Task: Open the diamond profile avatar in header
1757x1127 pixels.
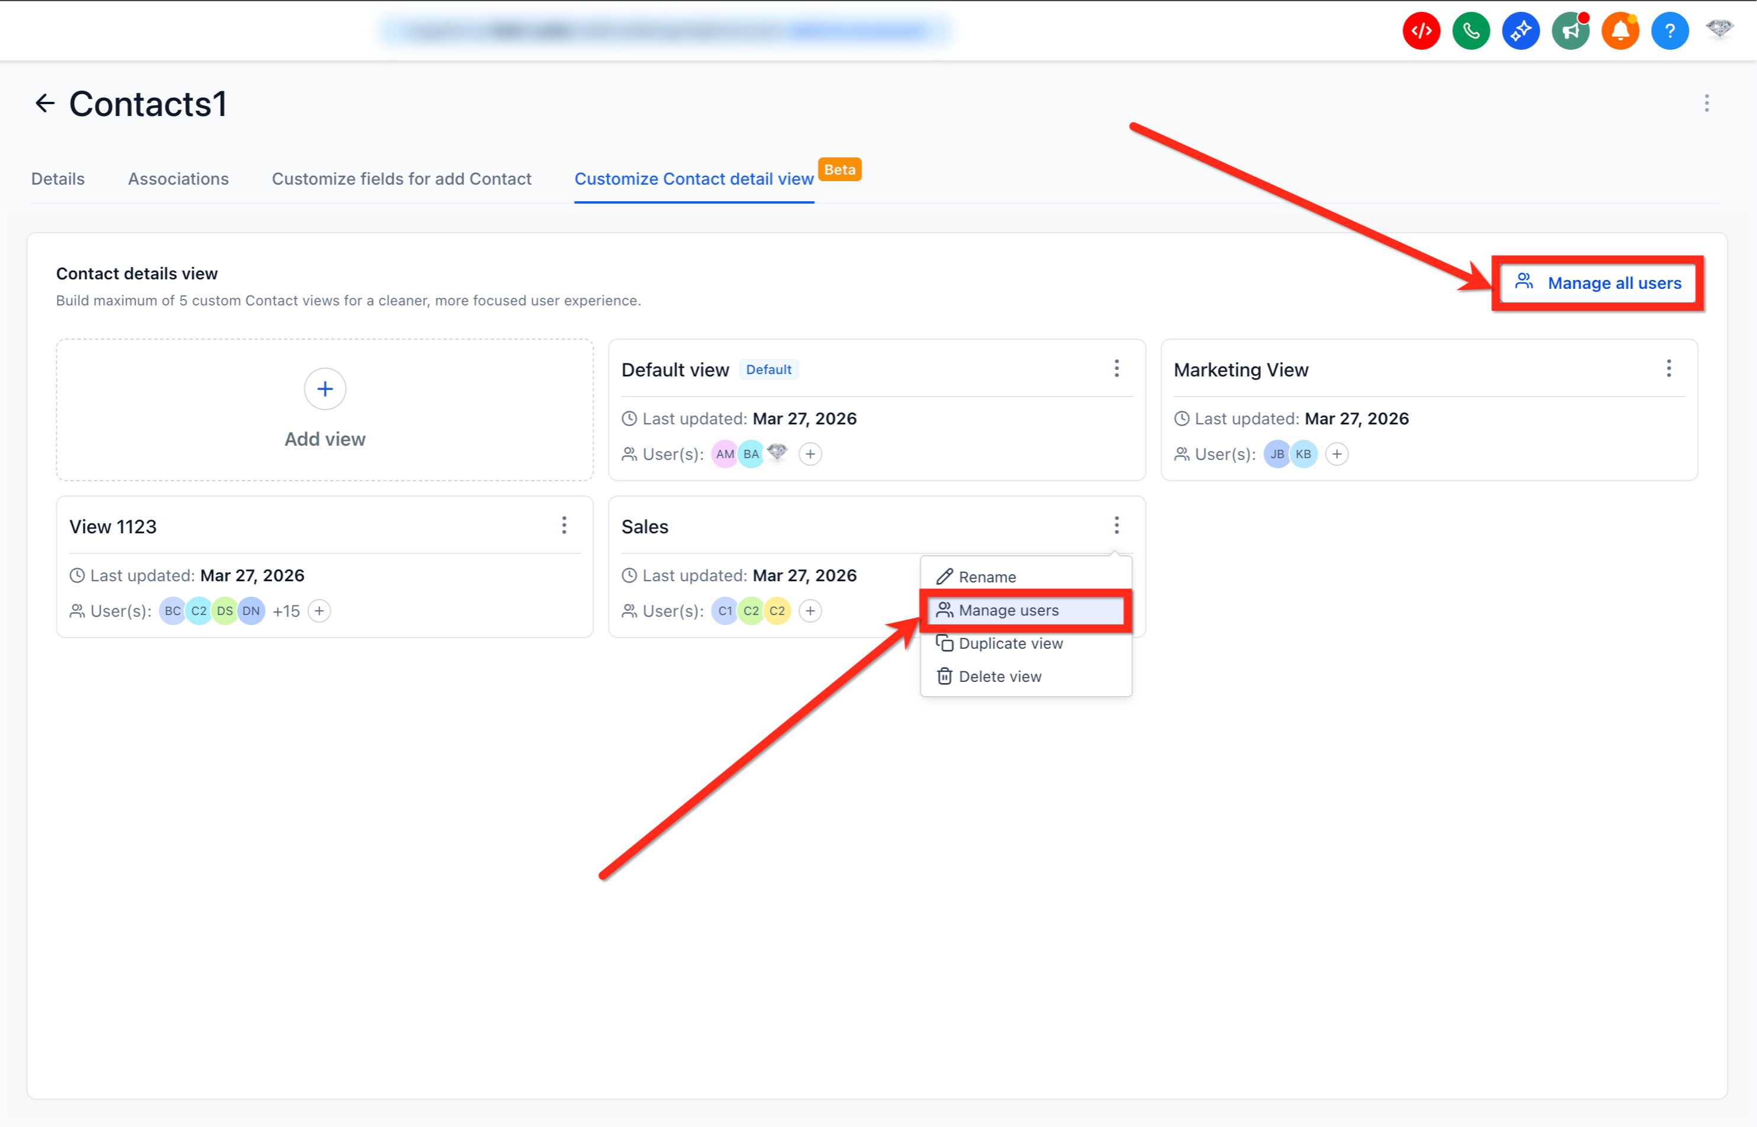Action: [1720, 29]
